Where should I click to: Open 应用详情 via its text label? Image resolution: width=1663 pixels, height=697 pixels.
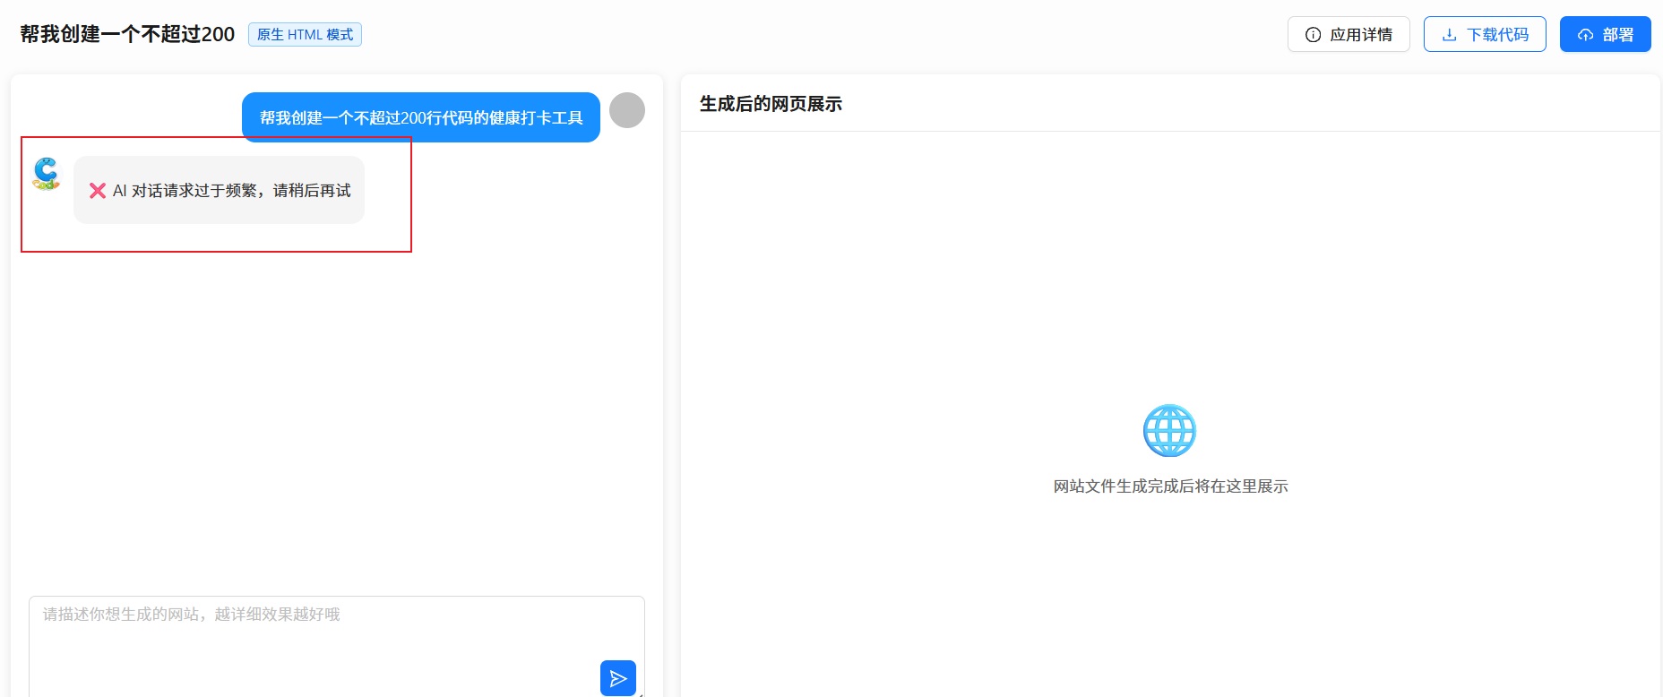(x=1360, y=35)
